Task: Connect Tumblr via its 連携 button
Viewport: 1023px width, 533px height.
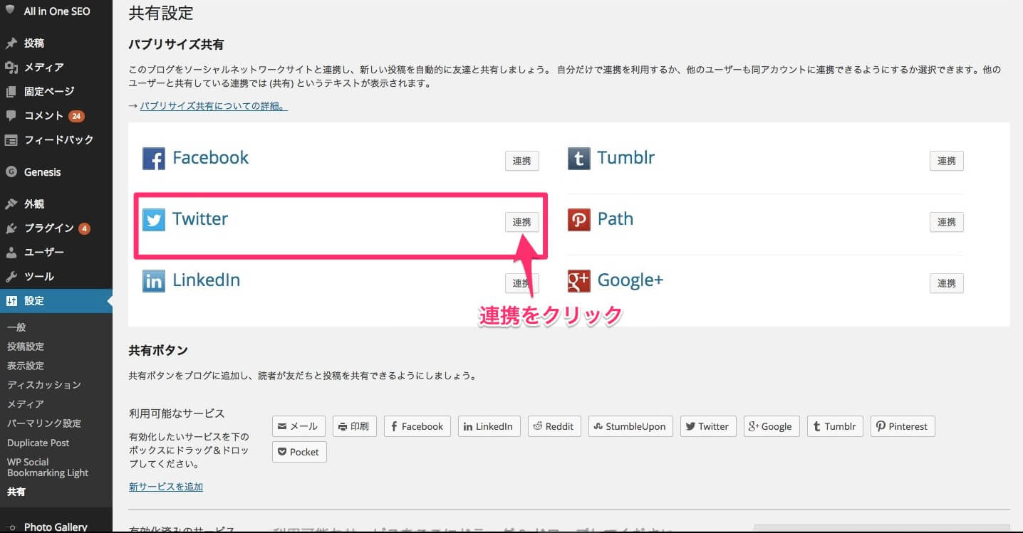Action: [x=947, y=161]
